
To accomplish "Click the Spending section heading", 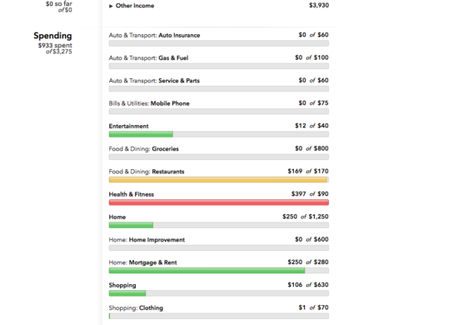I will pyautogui.click(x=52, y=36).
